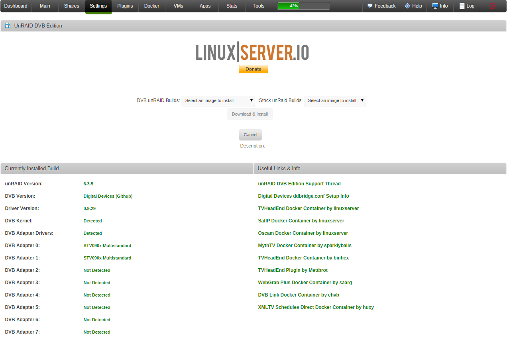Open TVHeadEnd Plugin by Mettbrot link

point(293,270)
